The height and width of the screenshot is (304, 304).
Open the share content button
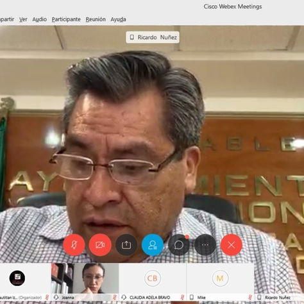126,245
